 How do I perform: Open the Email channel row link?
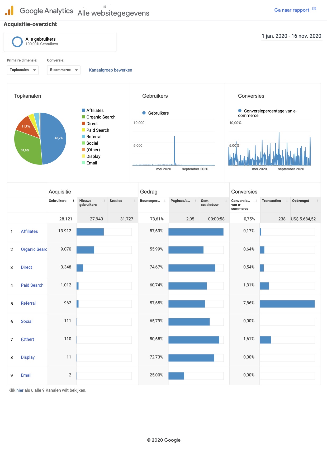(26, 375)
